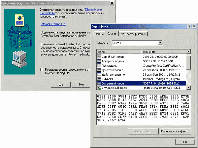Image resolution: width=198 pixels, height=148 pixels.
Task: Click the value 23 октября 2000 г. 19:19:16
Action: click(x=161, y=70)
